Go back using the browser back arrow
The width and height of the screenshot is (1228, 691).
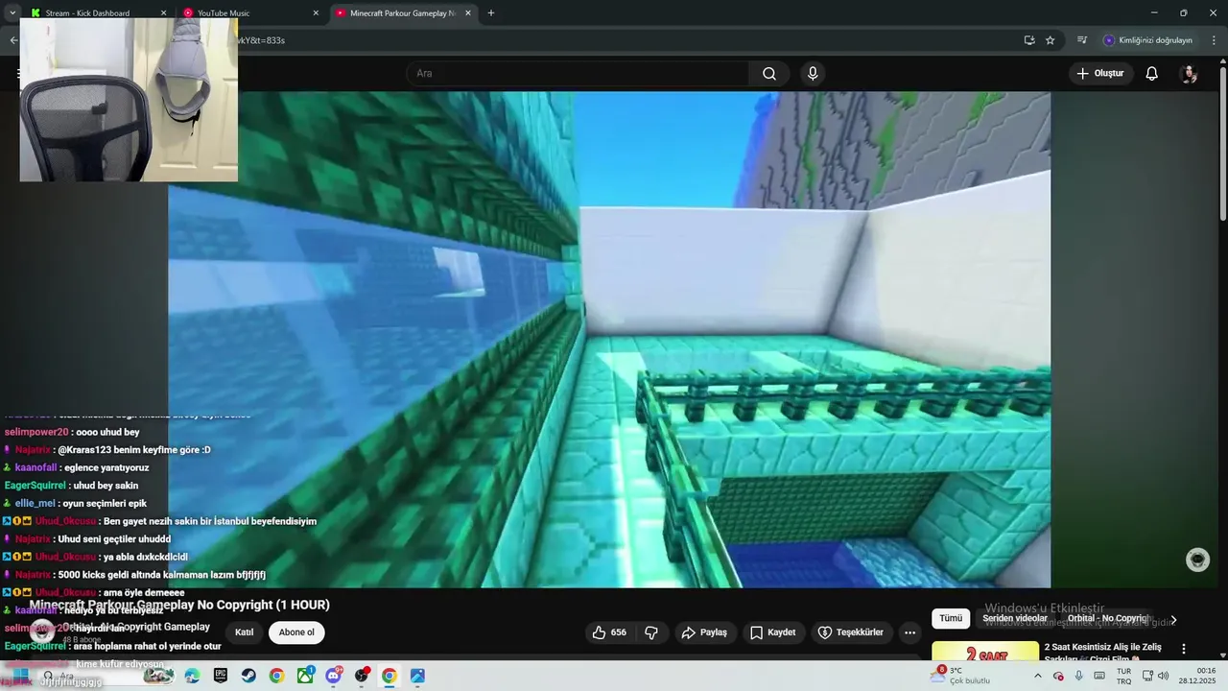[x=13, y=40]
